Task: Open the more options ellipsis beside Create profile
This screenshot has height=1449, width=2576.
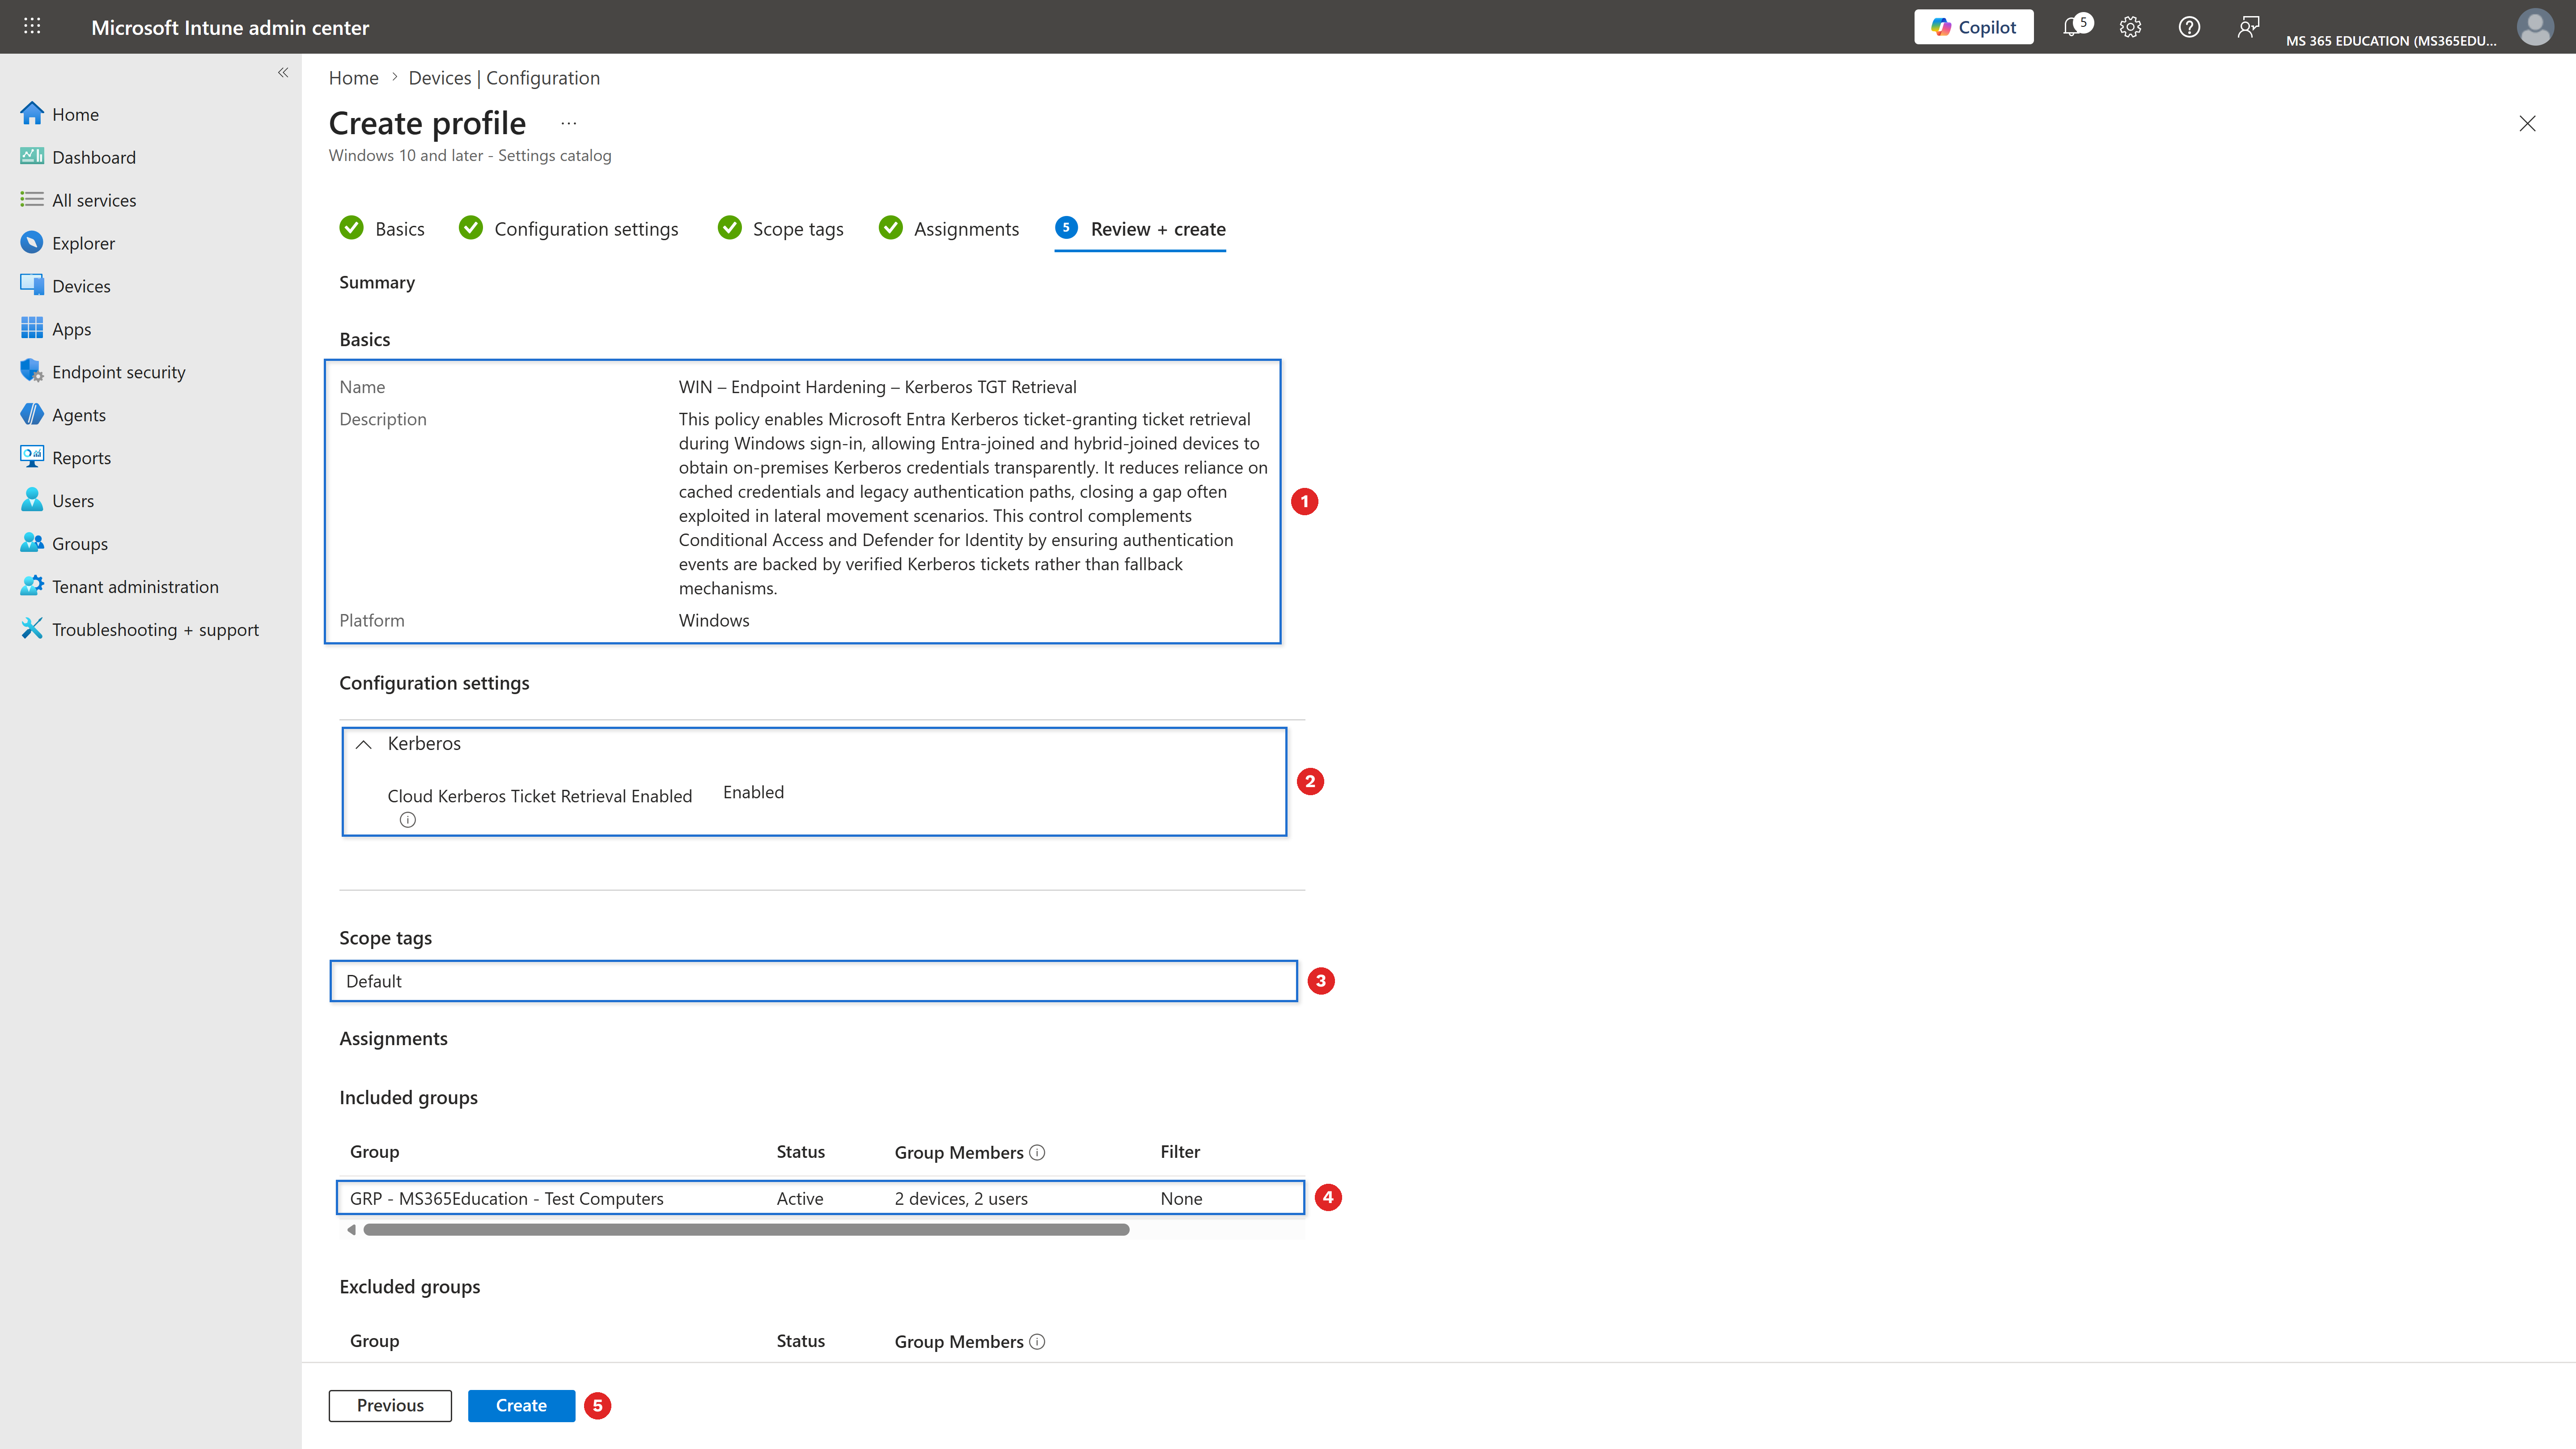Action: (x=568, y=123)
